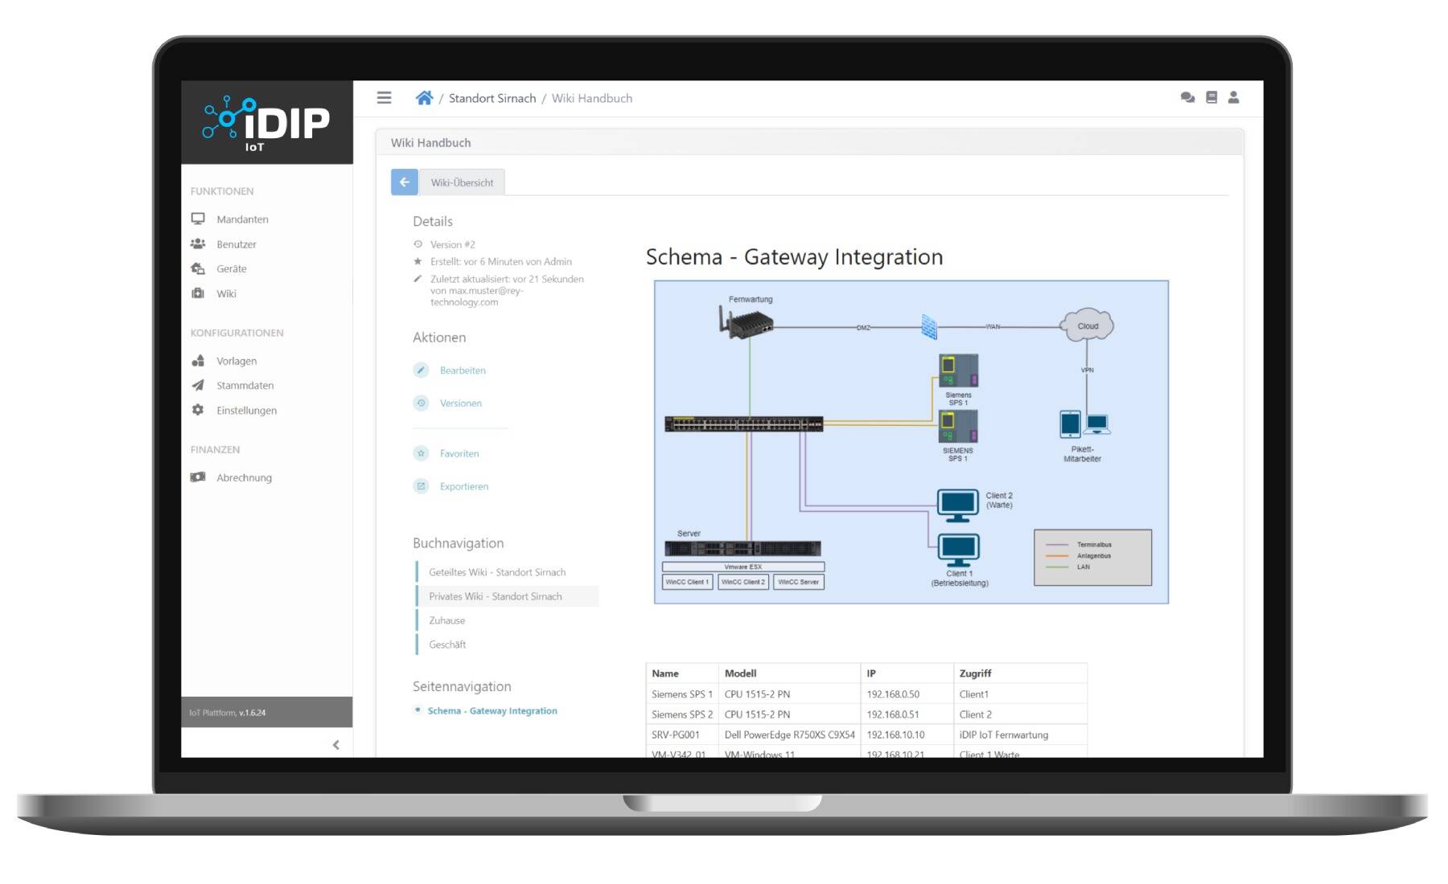Click the Stammdaten paper plane icon
This screenshot has height=884, width=1448.
(198, 385)
